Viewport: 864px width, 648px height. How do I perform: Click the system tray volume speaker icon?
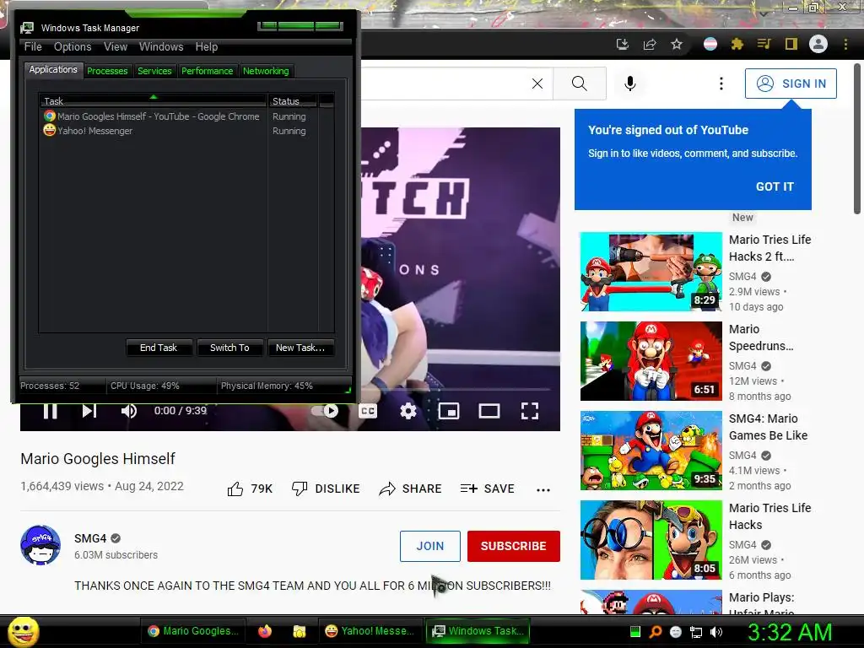[716, 633]
